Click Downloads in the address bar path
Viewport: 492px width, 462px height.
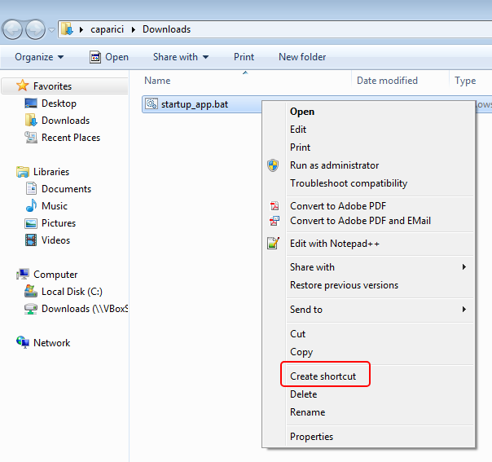click(166, 29)
